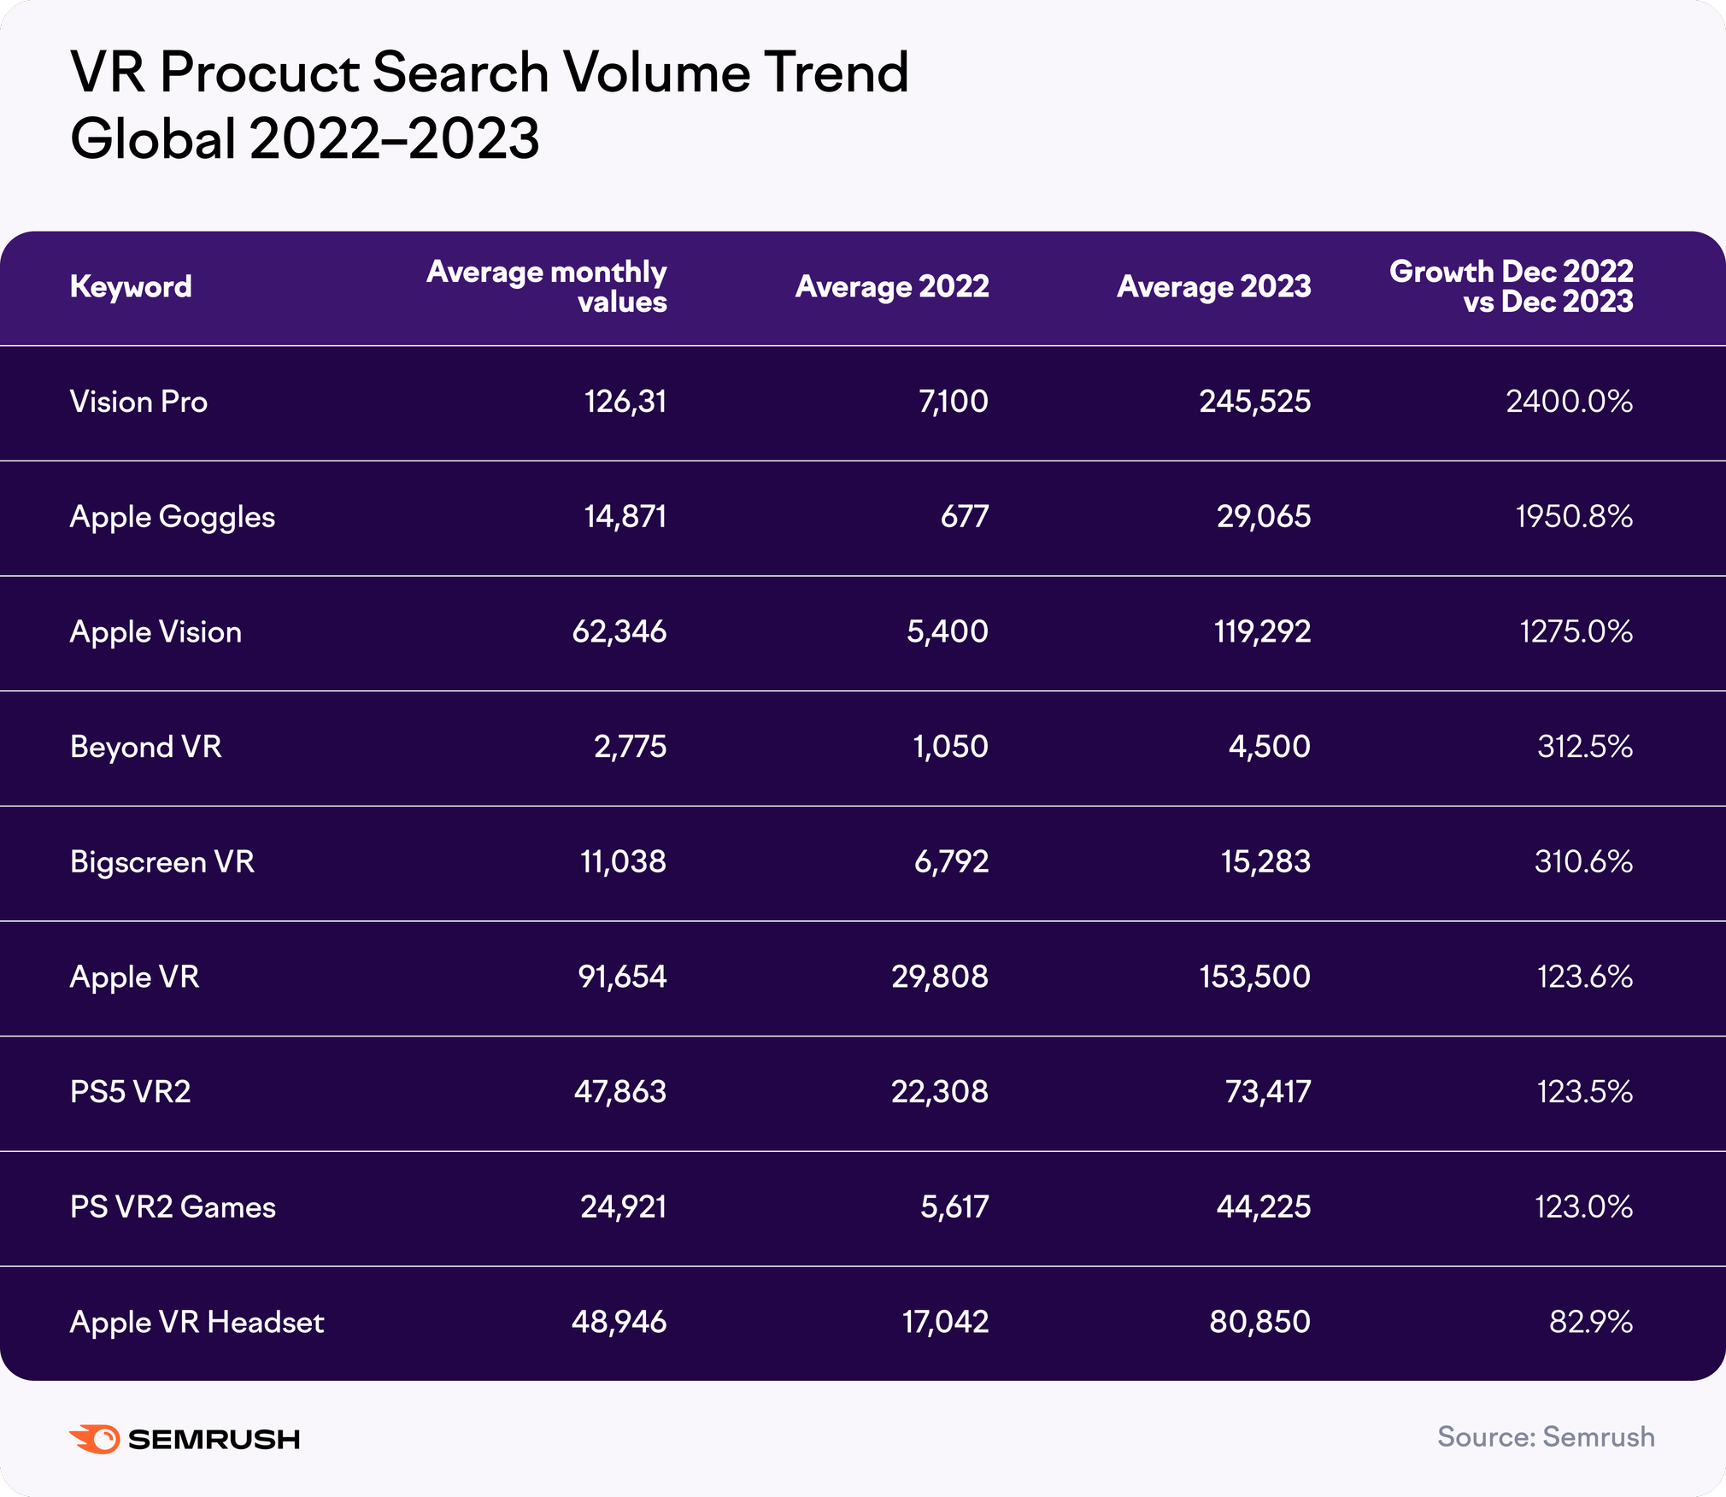
Task: Click the PS VR2 Games keyword cell
Action: pos(173,1207)
